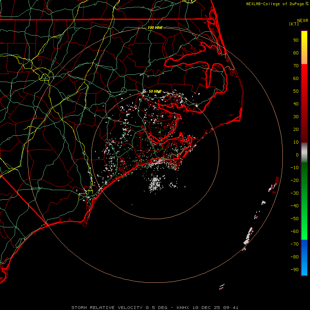
Task: Click the -10 value on velocity scale
Action: point(294,168)
